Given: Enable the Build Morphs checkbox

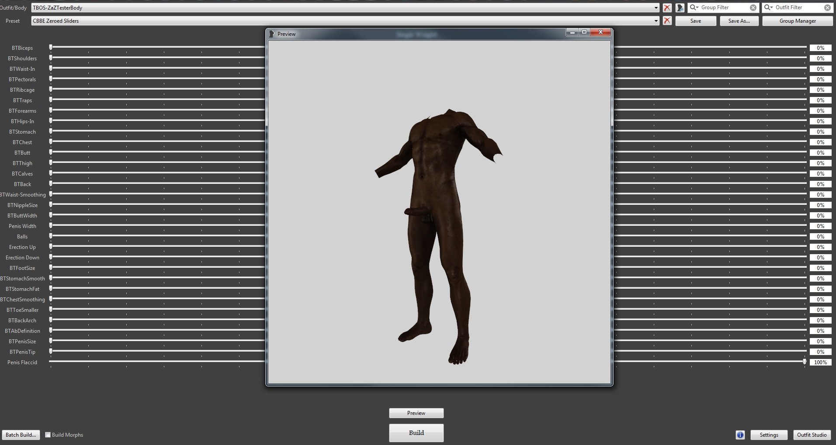Looking at the screenshot, I should point(48,435).
